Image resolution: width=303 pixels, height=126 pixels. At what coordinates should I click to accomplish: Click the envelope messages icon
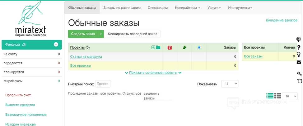click(299, 62)
